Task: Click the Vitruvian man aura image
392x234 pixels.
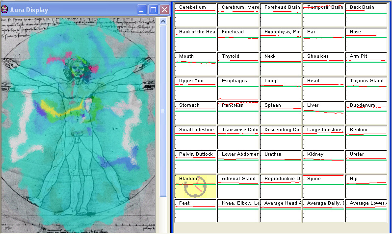Action: (x=78, y=125)
